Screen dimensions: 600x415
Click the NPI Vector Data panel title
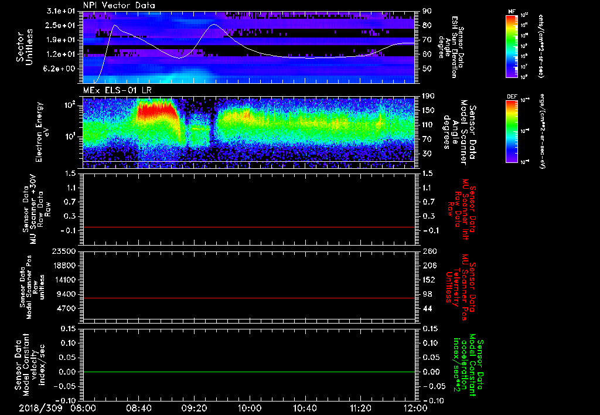(119, 5)
